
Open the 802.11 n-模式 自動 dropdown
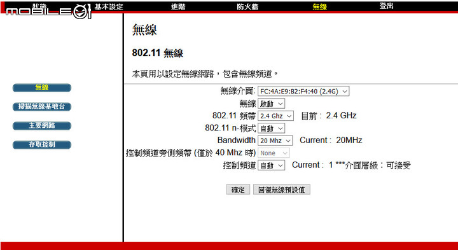[271, 128]
